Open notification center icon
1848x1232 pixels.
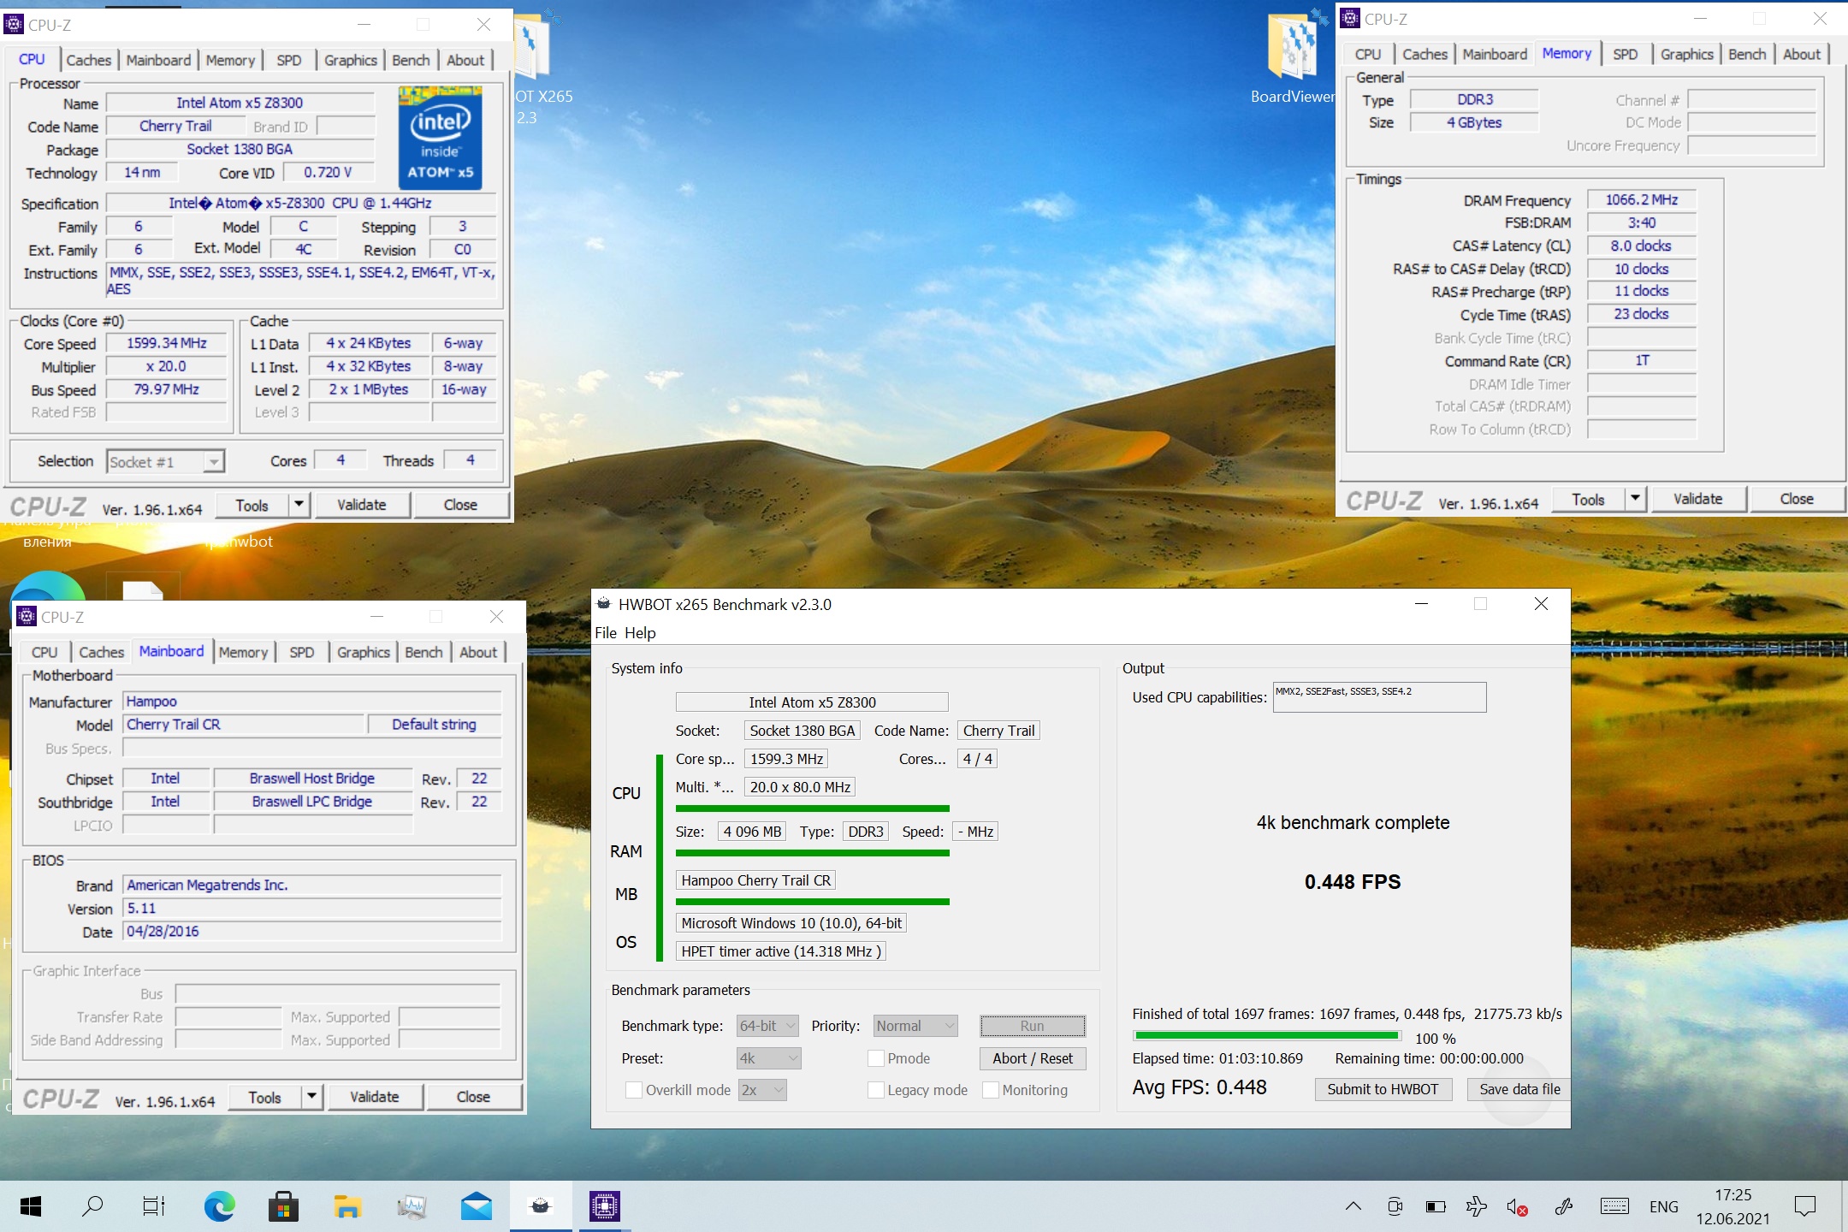coord(1805,1207)
